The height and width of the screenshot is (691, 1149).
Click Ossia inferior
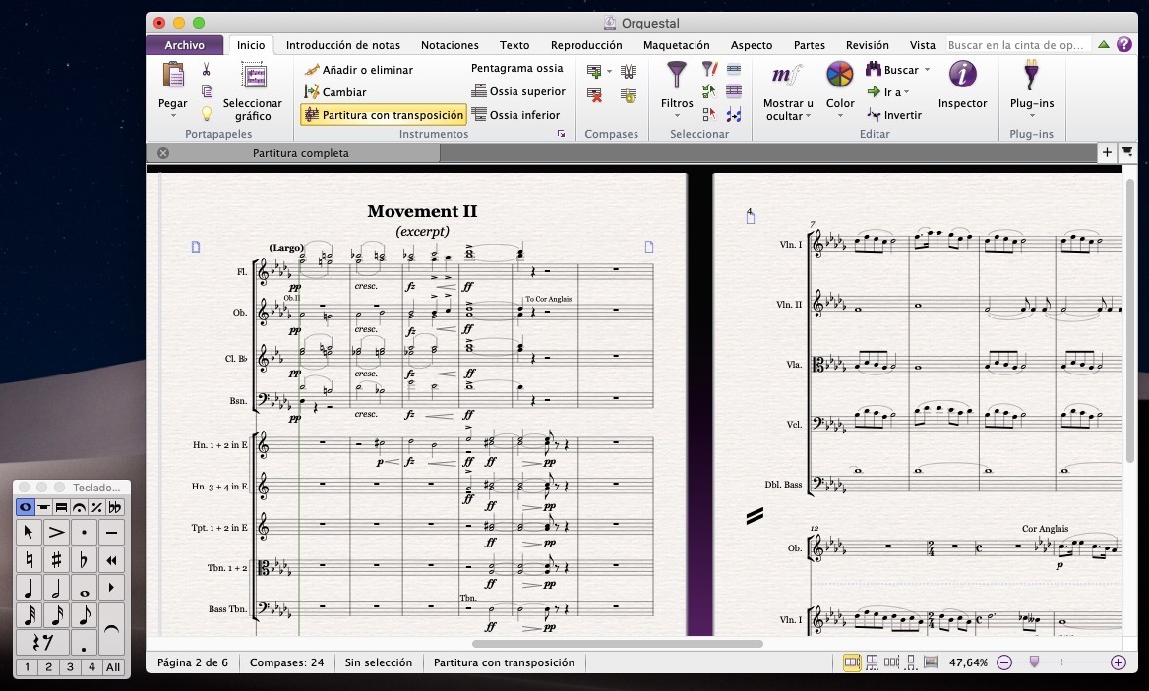[x=515, y=115]
